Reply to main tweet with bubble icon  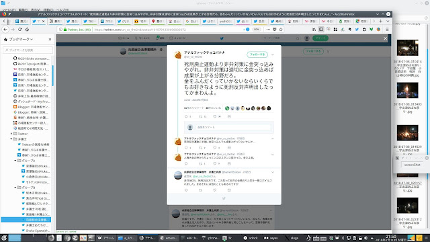coord(186,116)
